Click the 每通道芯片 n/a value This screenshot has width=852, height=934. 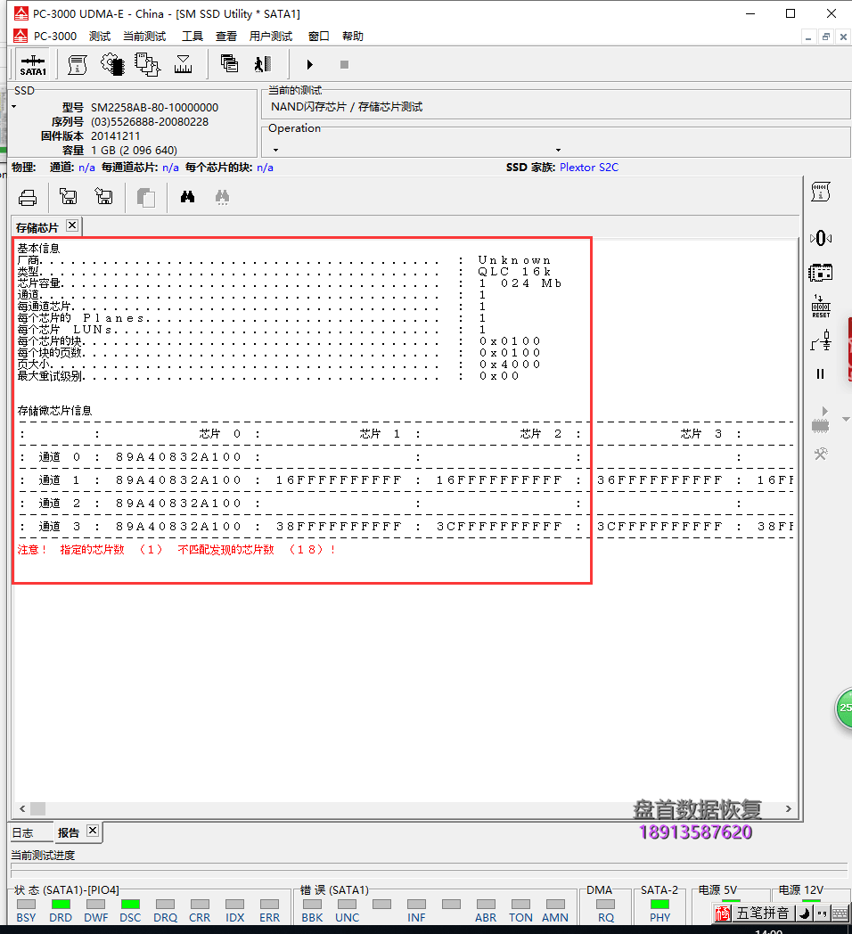[170, 168]
